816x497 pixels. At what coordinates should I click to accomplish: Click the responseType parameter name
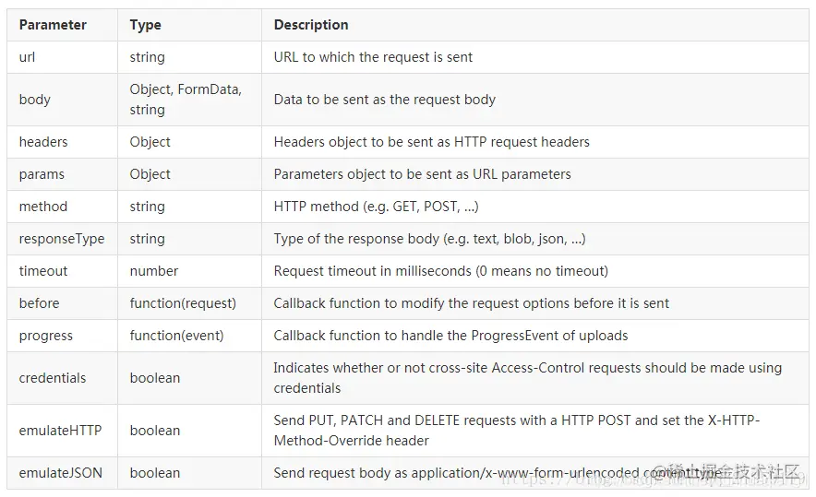click(x=62, y=239)
